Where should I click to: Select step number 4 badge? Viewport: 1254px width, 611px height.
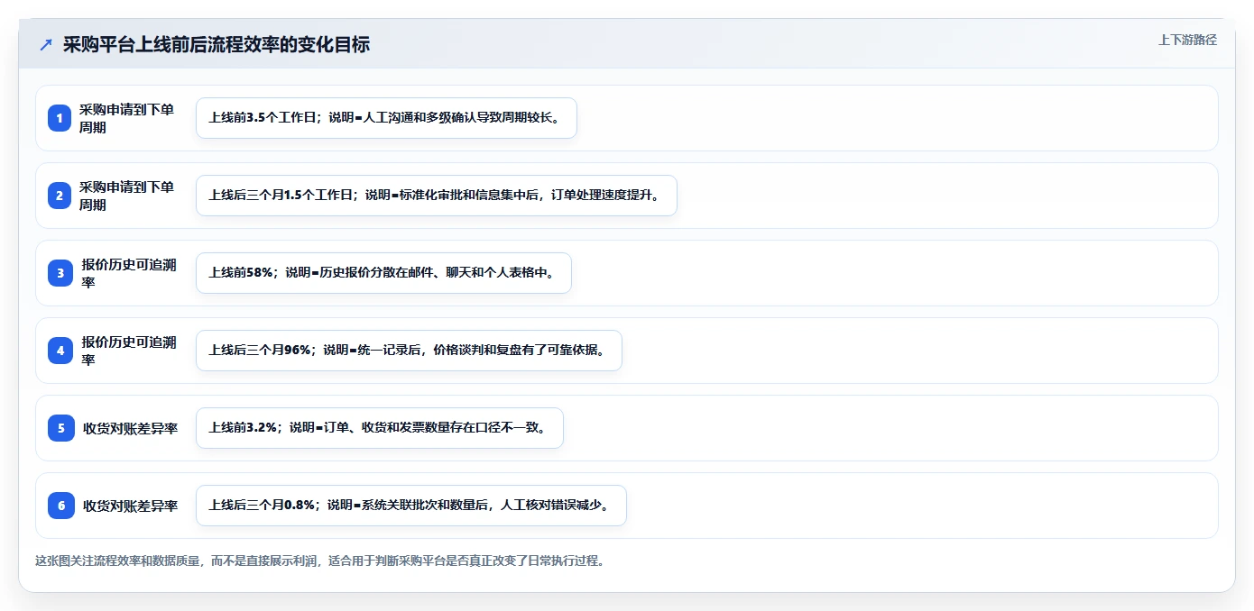pyautogui.click(x=60, y=351)
